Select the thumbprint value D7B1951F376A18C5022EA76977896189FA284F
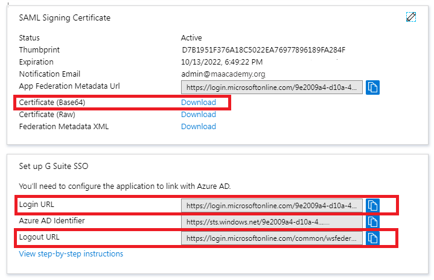 264,50
